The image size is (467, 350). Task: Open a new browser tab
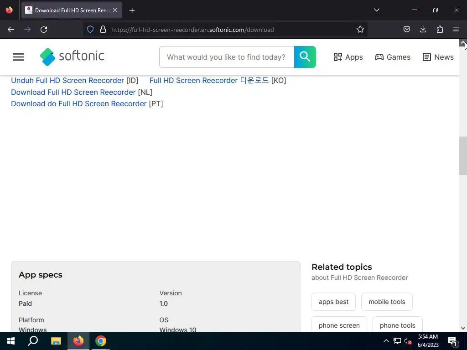(132, 10)
